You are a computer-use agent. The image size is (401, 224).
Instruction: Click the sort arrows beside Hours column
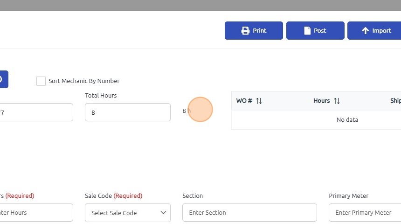[x=337, y=101]
